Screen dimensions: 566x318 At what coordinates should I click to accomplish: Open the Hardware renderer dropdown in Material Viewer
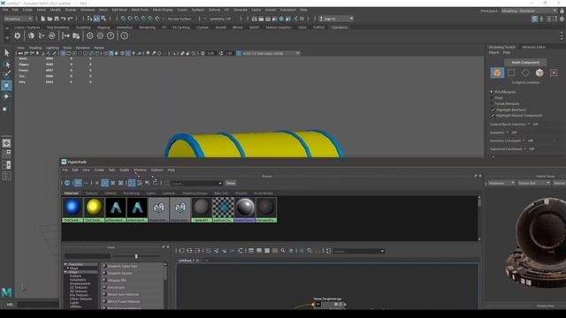coord(501,183)
